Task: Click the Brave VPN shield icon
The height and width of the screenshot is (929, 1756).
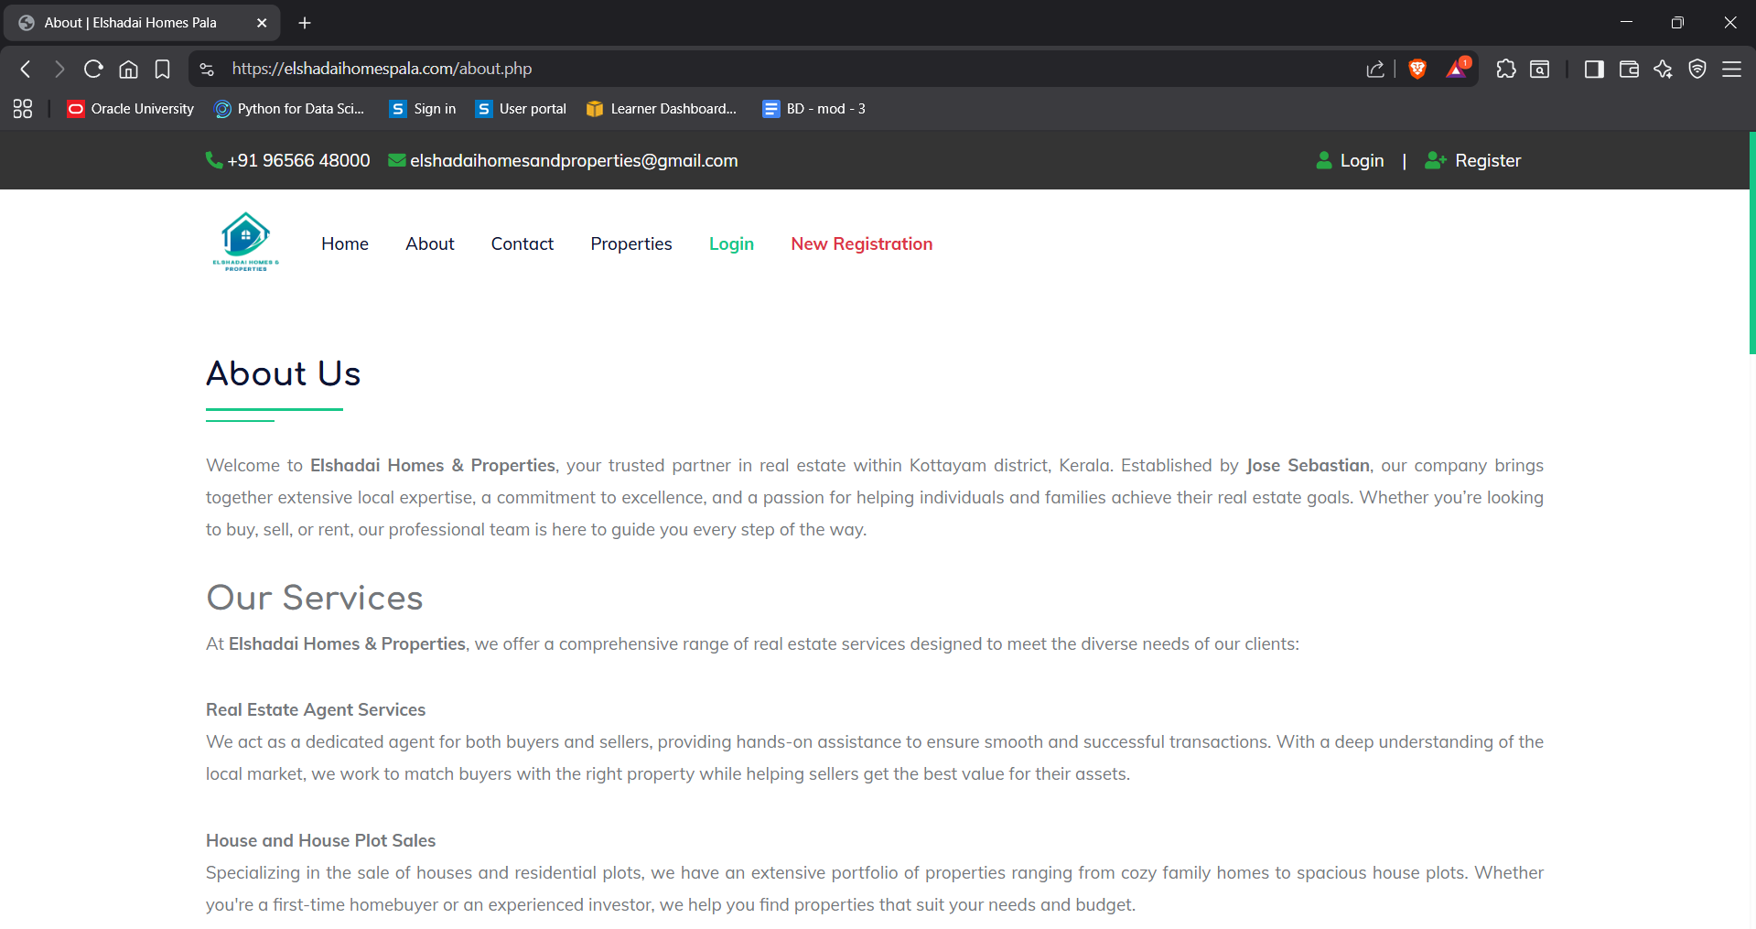Action: click(x=1697, y=69)
